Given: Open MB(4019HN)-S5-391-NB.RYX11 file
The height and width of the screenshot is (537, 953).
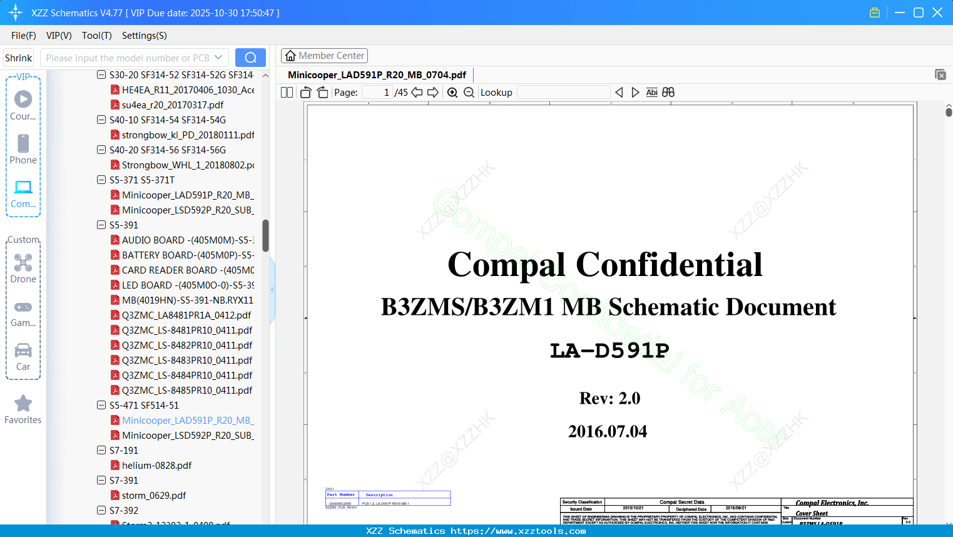Looking at the screenshot, I should pos(183,300).
